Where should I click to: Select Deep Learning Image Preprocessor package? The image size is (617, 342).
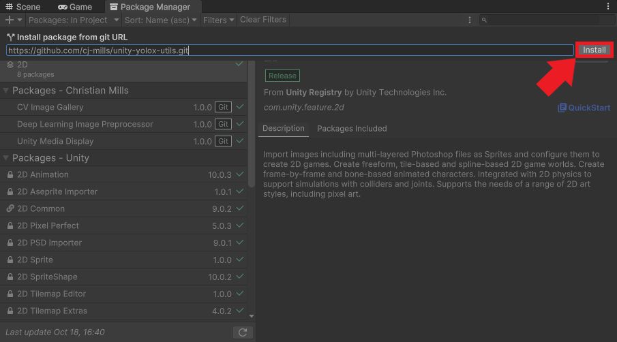pos(123,124)
